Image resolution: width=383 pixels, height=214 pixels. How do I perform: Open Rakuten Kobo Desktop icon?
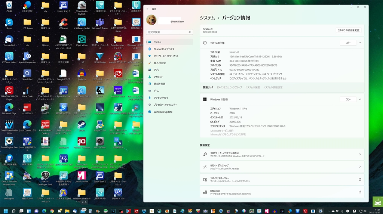pyautogui.click(x=45, y=128)
